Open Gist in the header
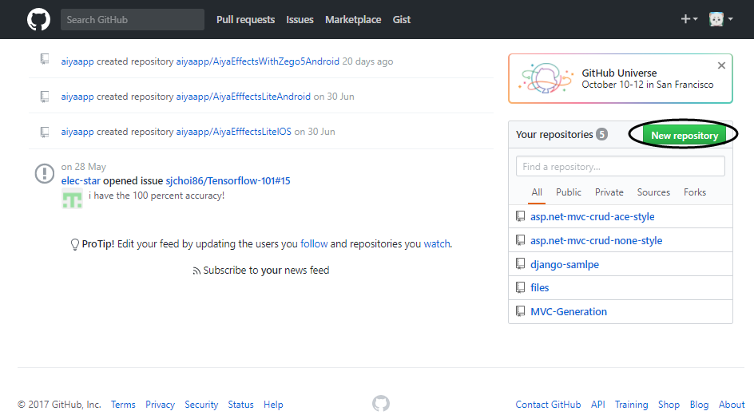The width and height of the screenshot is (754, 419). [x=402, y=20]
